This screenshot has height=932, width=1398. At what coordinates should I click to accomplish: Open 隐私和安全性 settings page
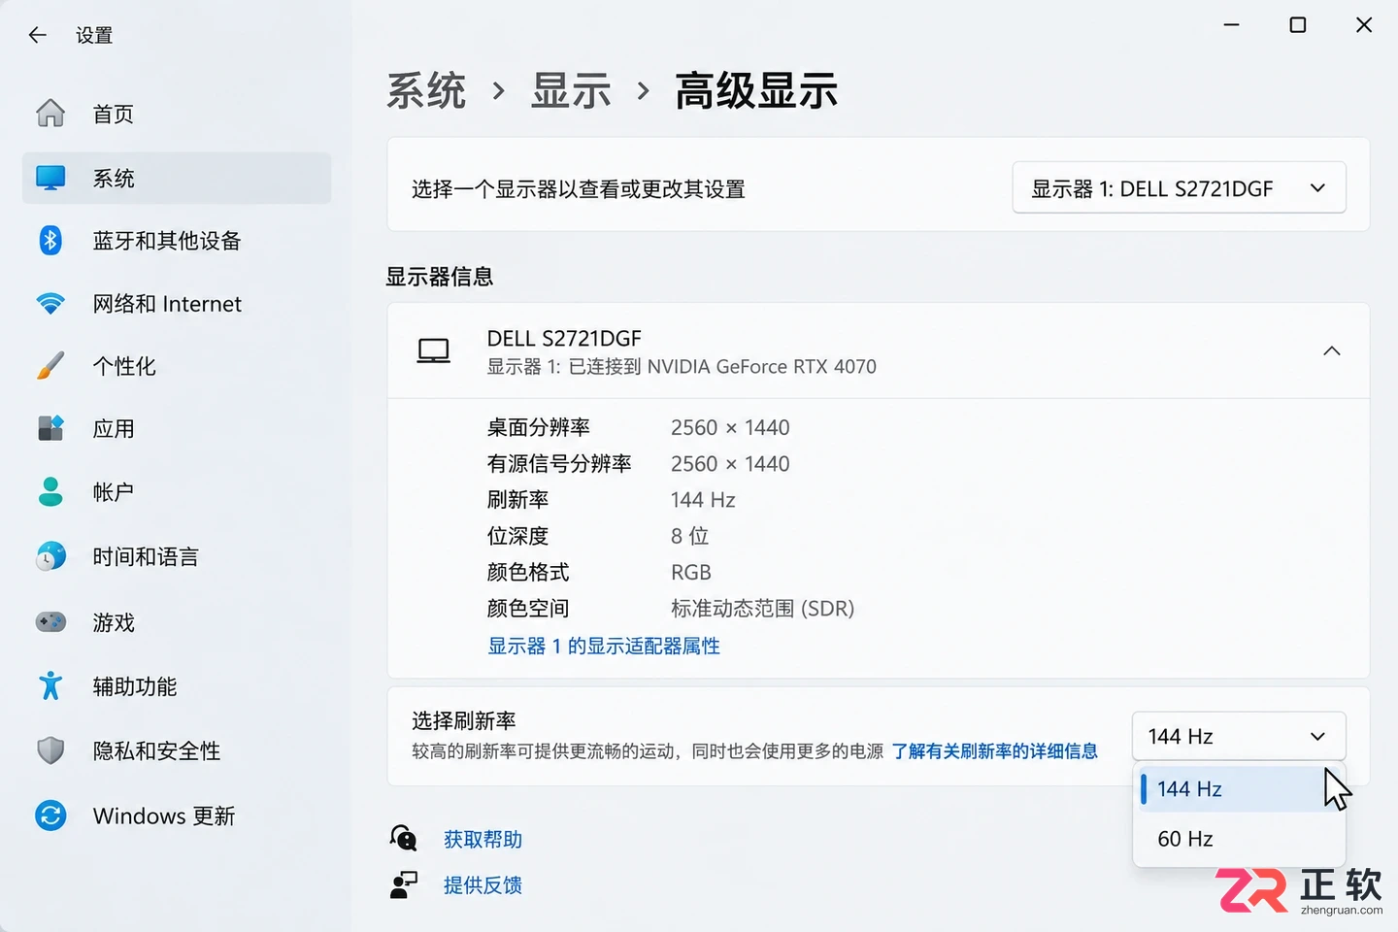coord(177,750)
